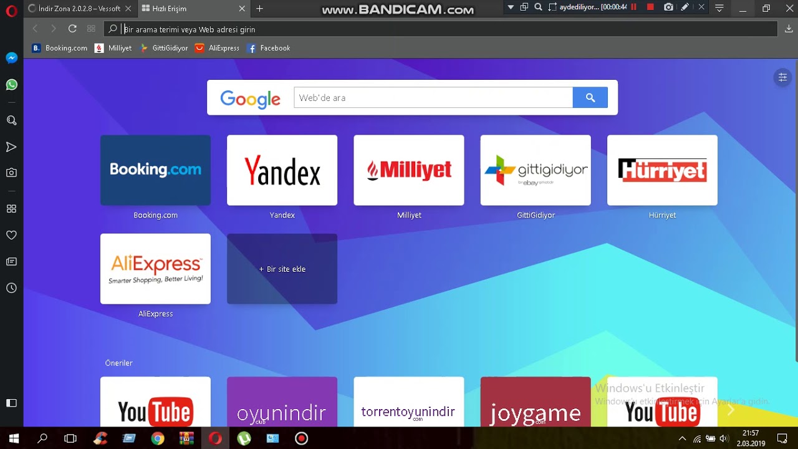
Task: Open uTorrent from the taskbar
Action: (244, 438)
